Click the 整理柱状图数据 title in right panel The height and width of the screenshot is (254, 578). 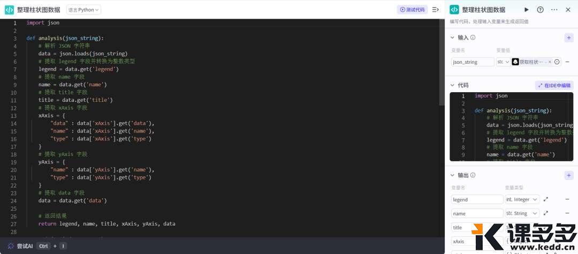484,10
